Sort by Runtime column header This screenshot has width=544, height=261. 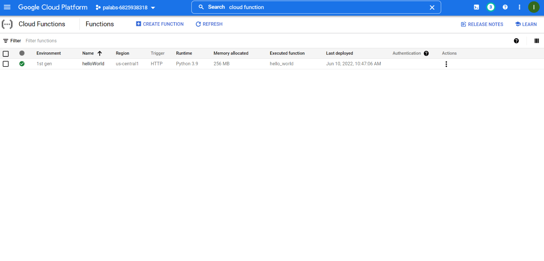pyautogui.click(x=184, y=53)
